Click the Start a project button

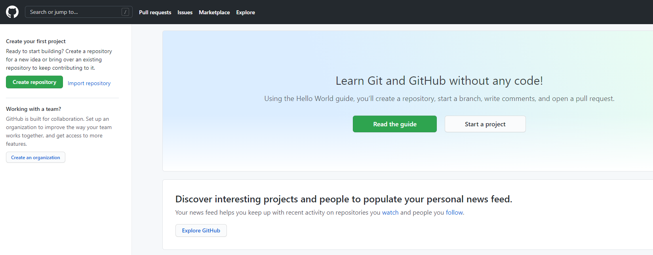click(x=485, y=124)
